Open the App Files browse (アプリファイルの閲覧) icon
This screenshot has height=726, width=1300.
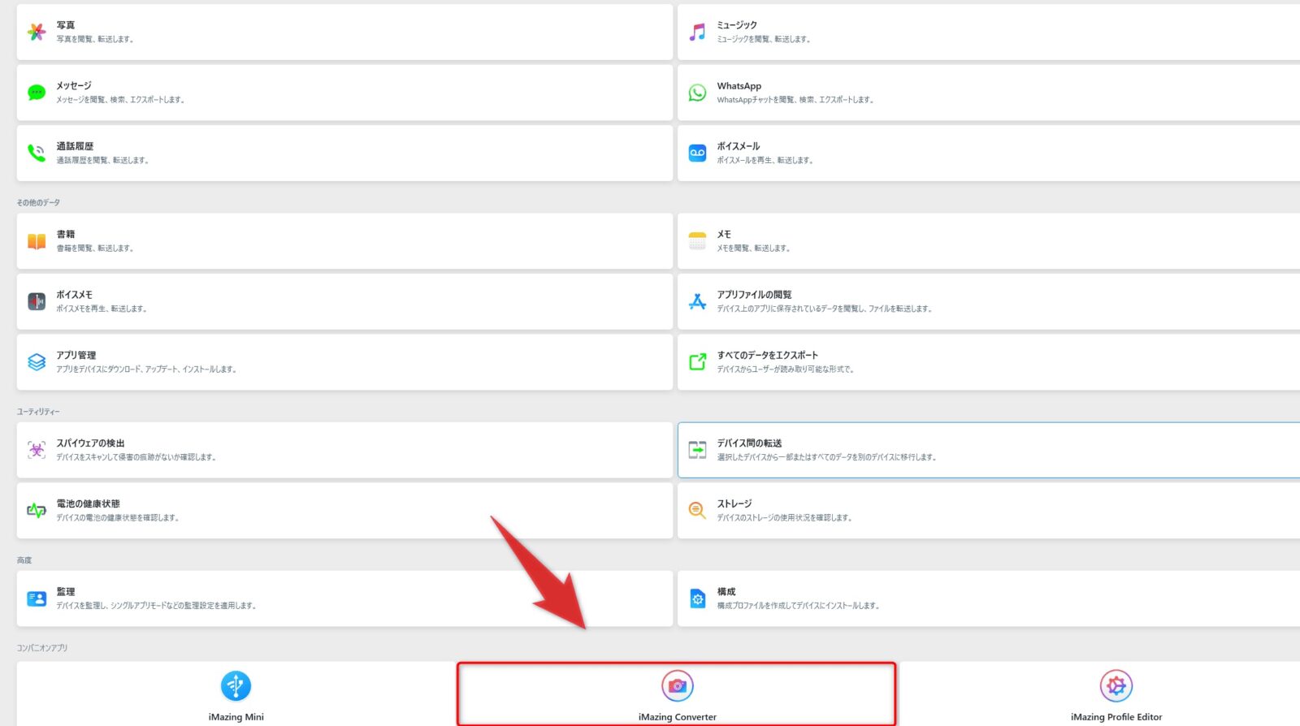point(697,301)
